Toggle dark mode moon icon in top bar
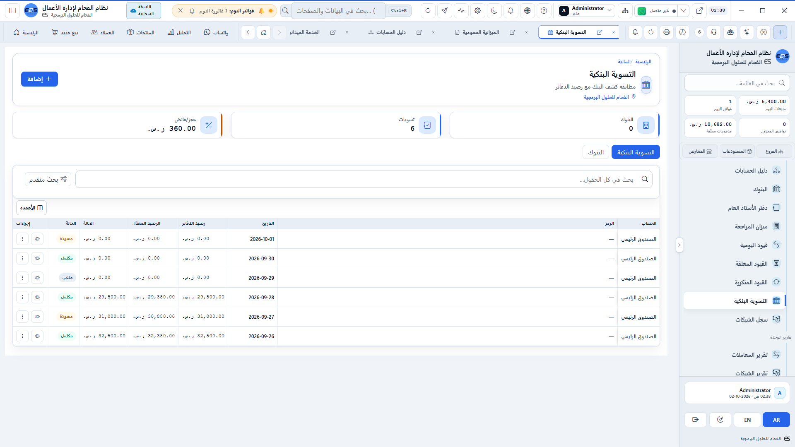Screen dimensions: 795x447 494,11
